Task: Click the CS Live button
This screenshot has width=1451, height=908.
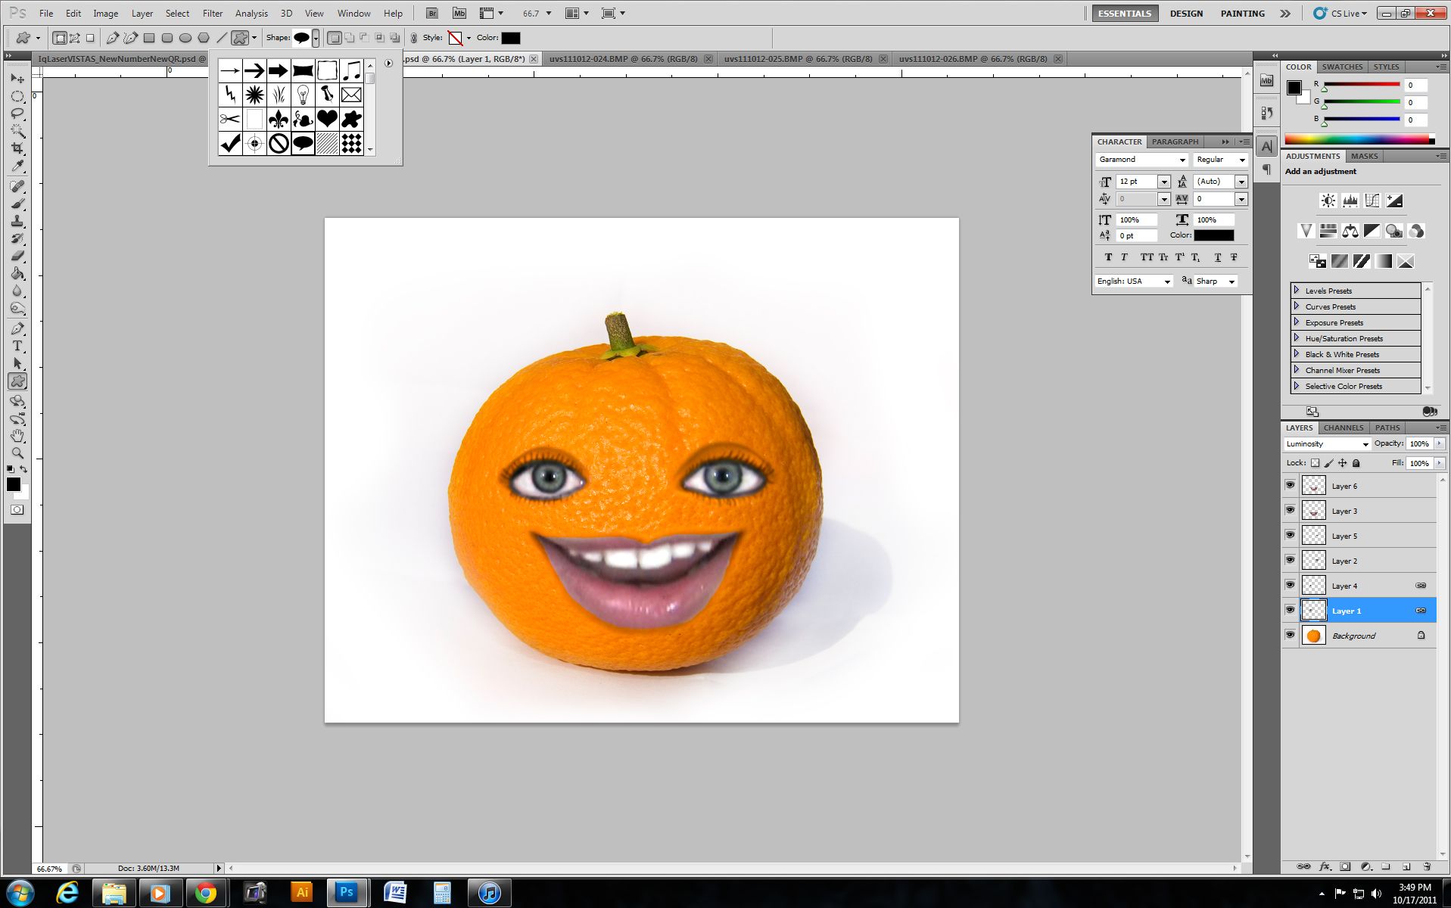Action: [1344, 13]
